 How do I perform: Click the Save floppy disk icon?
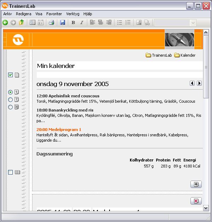tap(63, 23)
